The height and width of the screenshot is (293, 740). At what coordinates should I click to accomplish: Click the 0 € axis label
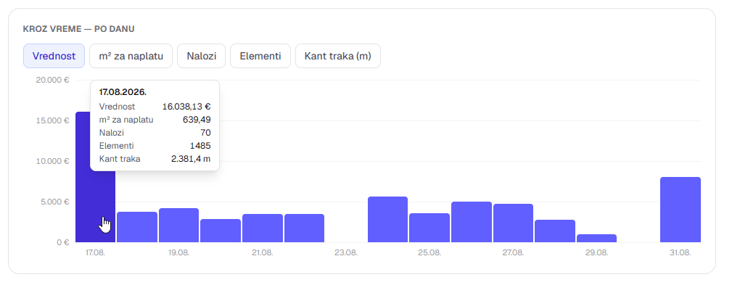(x=63, y=242)
